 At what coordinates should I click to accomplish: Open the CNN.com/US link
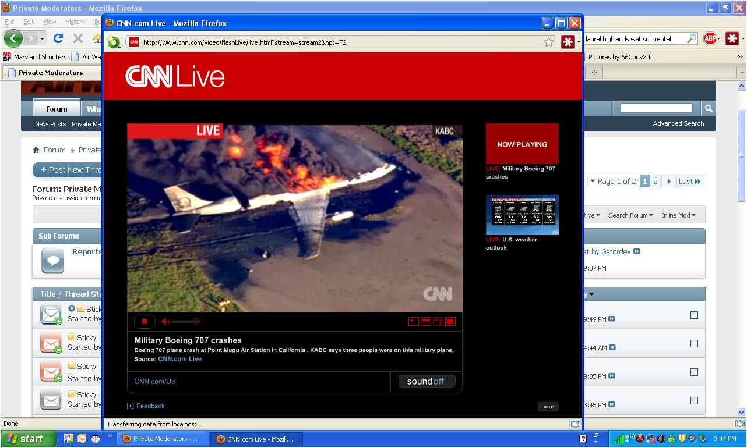click(155, 381)
